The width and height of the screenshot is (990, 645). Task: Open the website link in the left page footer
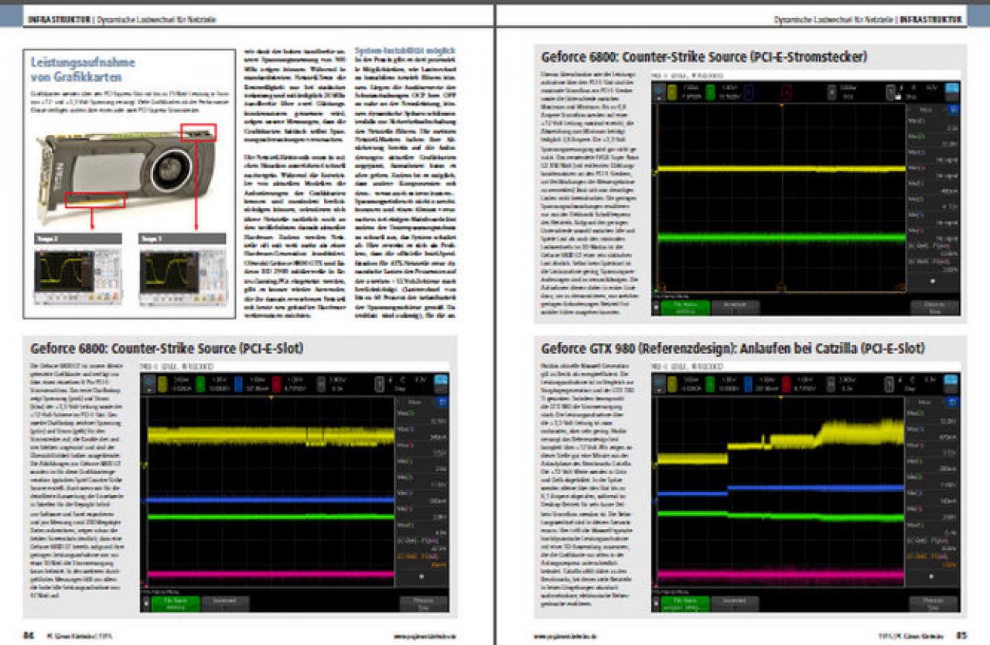425,636
